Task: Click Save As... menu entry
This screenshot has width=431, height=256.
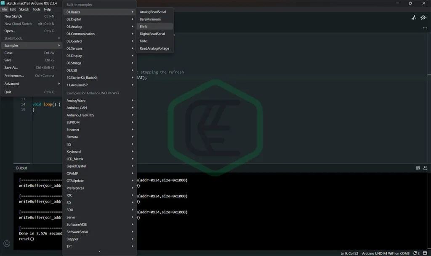Action: [x=31, y=68]
